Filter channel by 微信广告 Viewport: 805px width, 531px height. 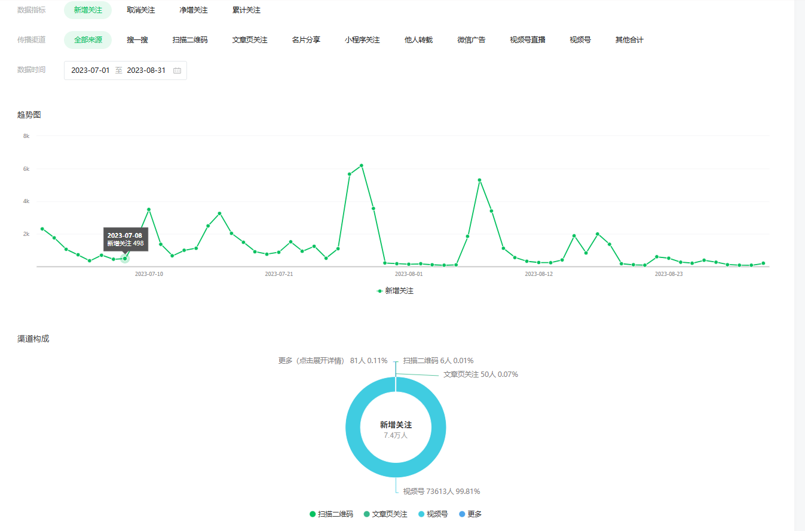[472, 40]
